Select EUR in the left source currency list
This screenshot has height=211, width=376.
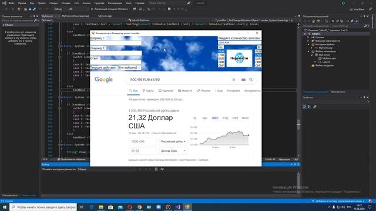(221, 59)
